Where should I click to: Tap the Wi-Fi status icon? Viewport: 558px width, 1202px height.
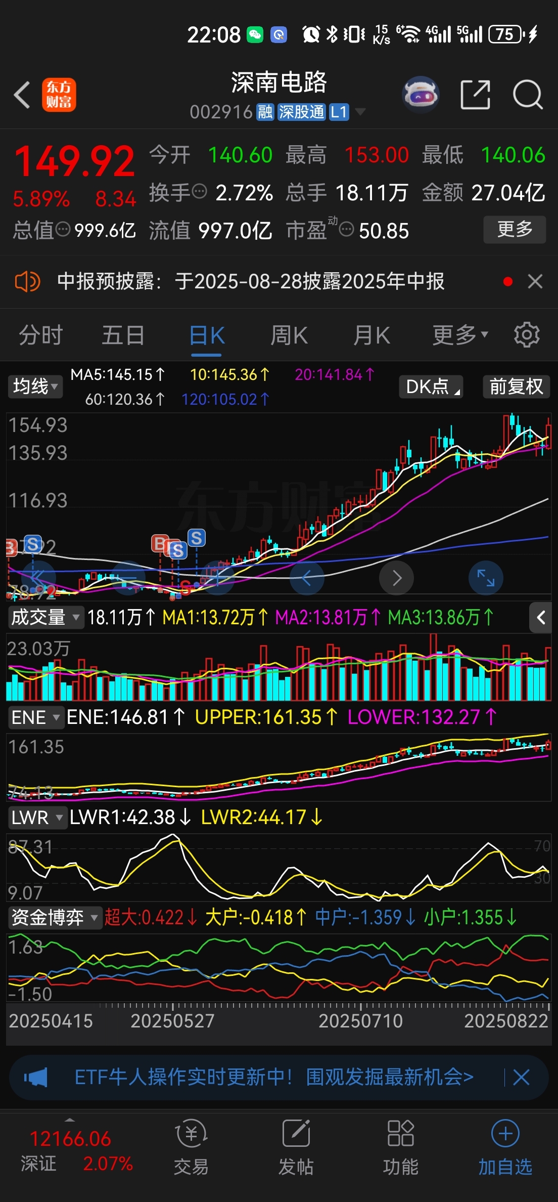coord(409,34)
